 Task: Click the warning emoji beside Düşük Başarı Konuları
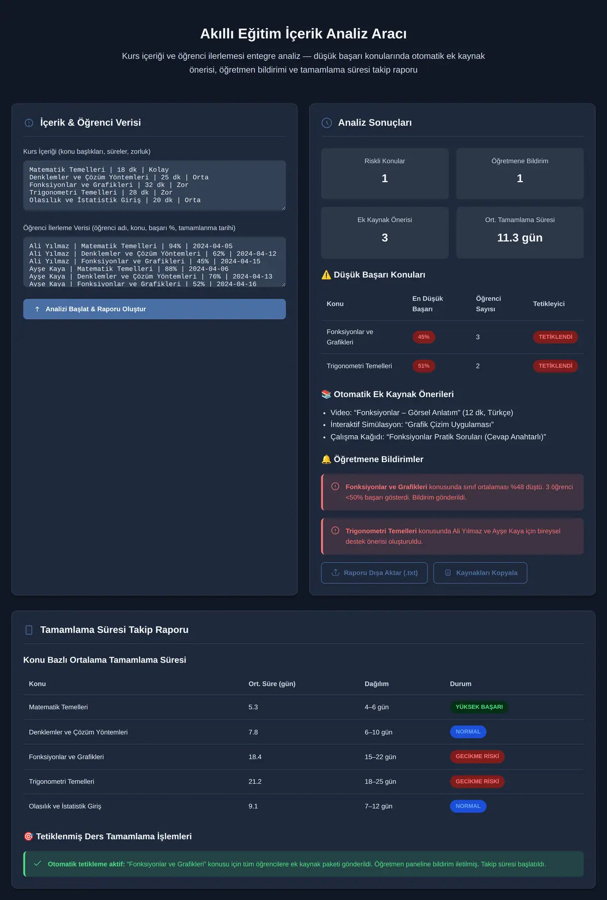[x=326, y=275]
